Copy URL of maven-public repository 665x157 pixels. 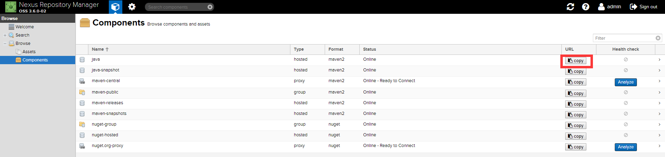(x=576, y=94)
